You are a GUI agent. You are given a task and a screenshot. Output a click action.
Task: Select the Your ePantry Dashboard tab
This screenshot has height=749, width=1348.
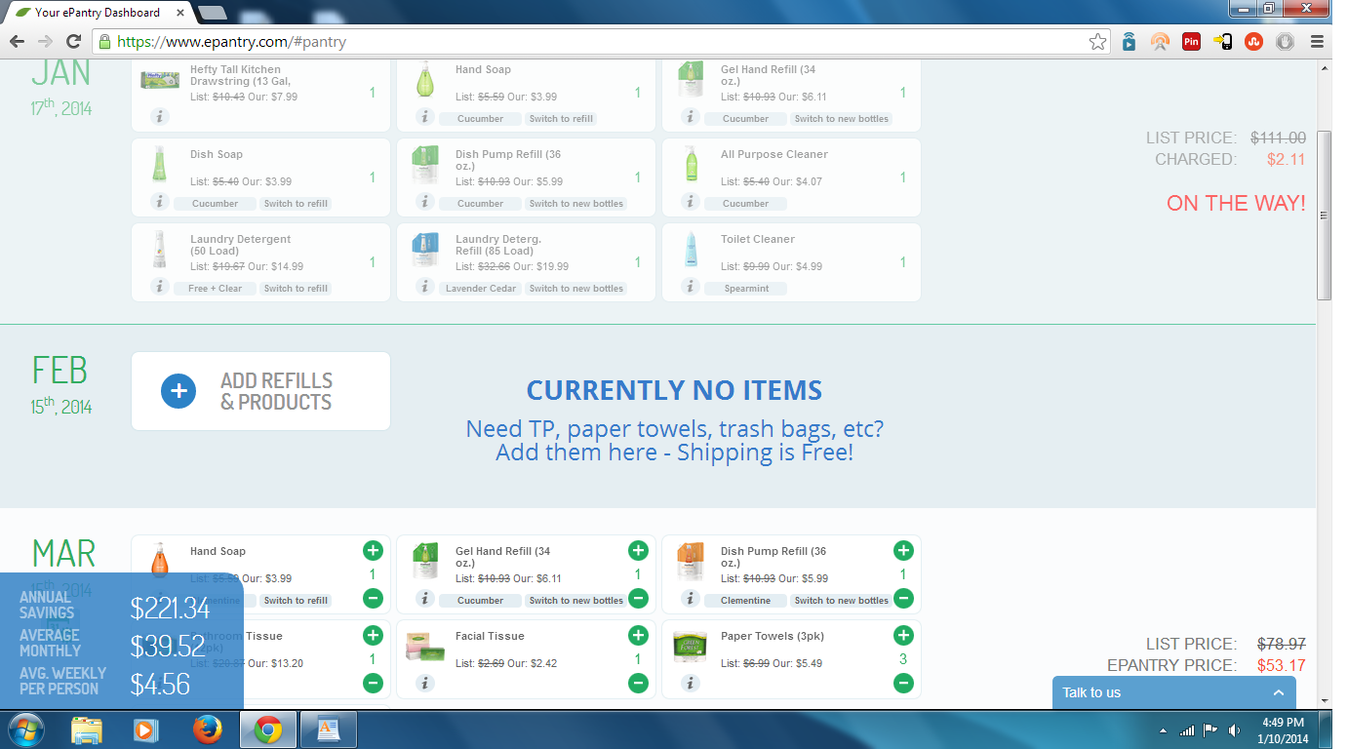[96, 13]
